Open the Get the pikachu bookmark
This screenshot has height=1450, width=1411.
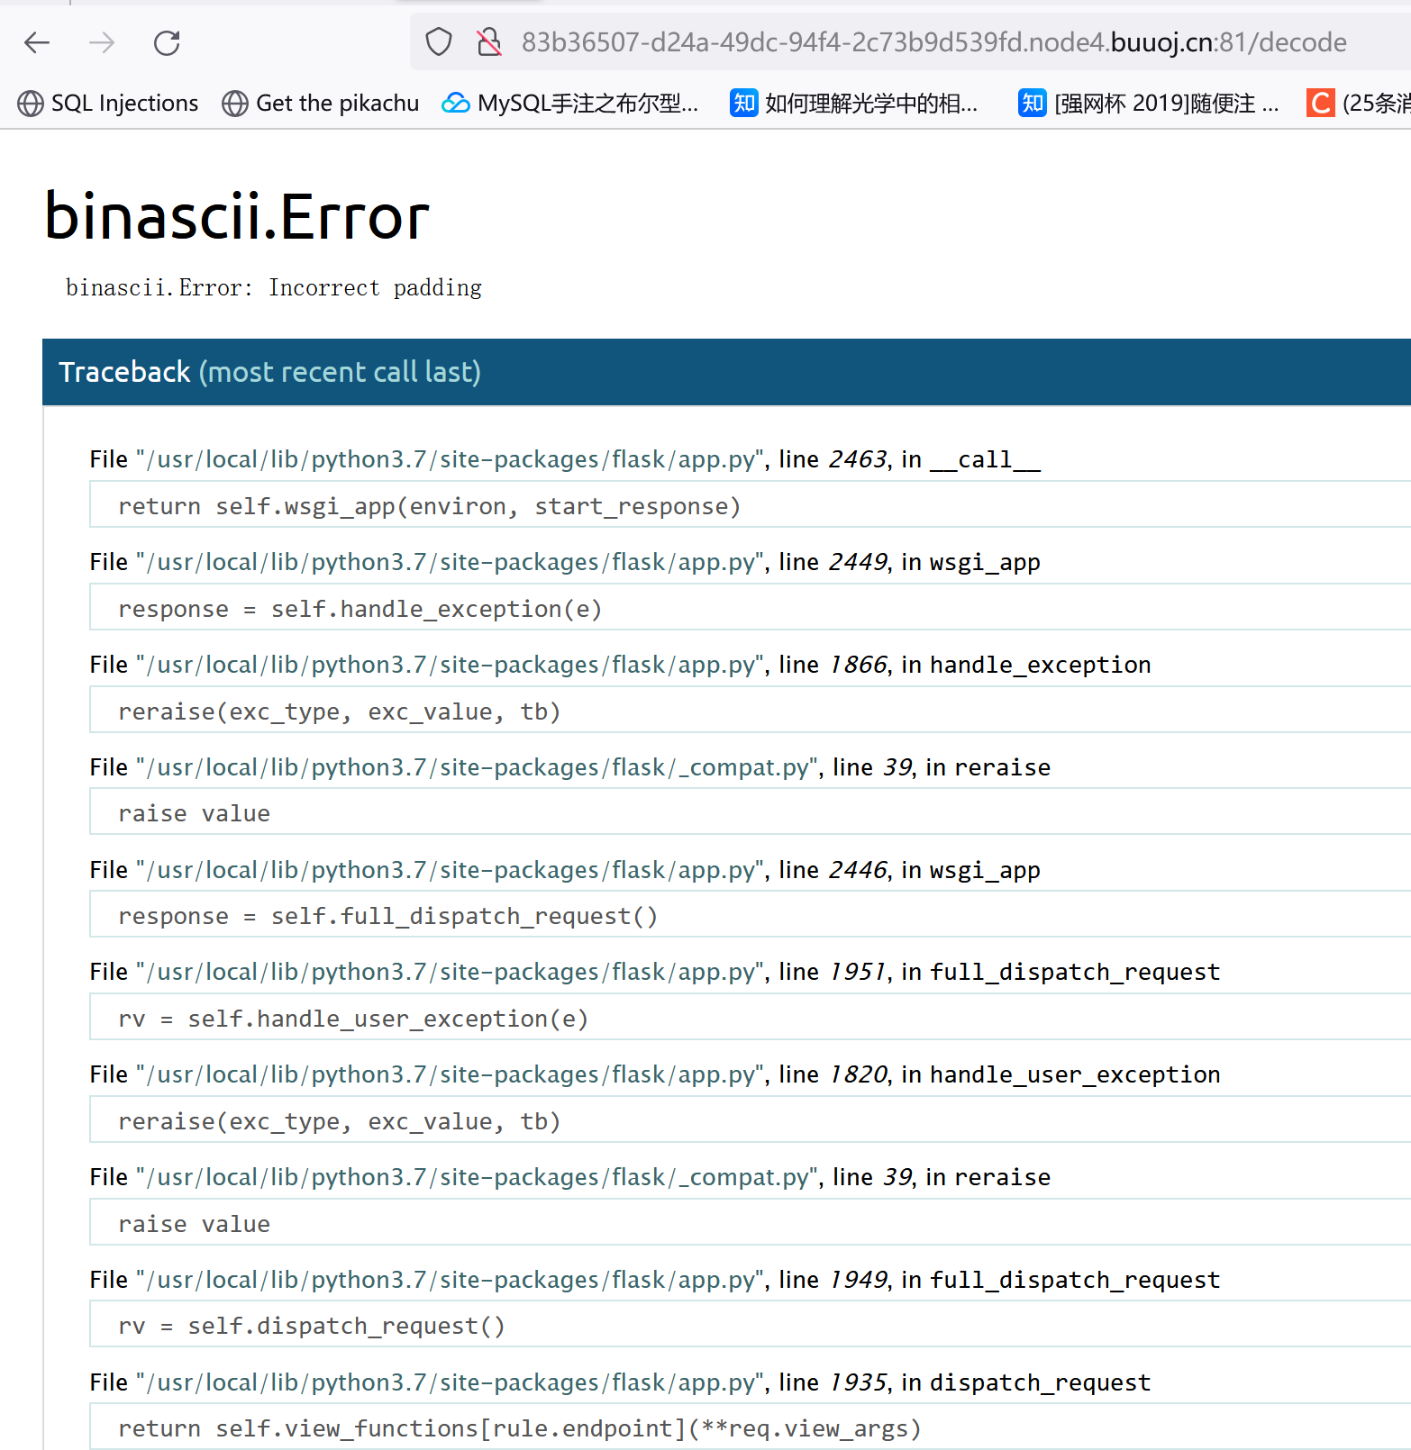click(x=321, y=104)
